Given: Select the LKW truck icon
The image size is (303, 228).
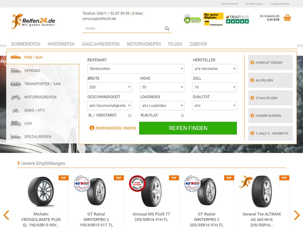Looking at the screenshot, I should coord(15,123).
